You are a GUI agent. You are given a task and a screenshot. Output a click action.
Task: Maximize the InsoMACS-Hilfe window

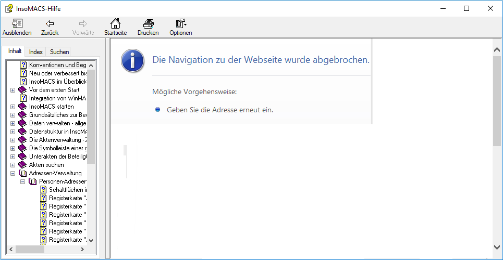[467, 8]
